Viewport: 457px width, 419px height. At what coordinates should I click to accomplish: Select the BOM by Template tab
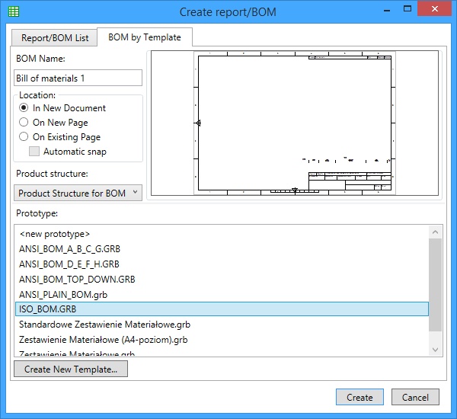tap(144, 37)
